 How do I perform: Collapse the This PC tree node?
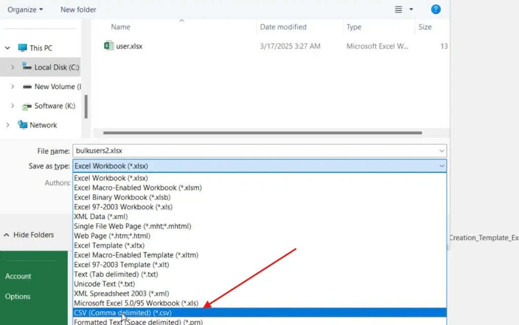pyautogui.click(x=8, y=48)
